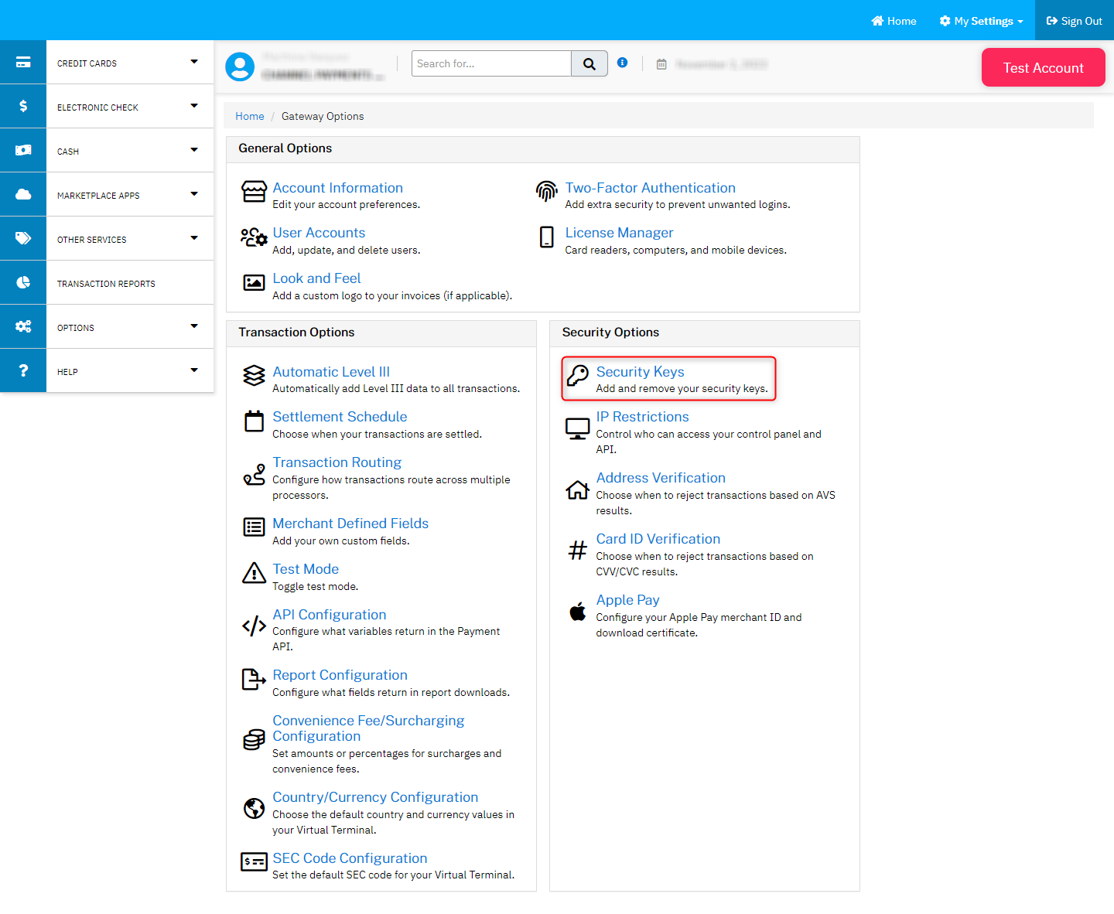
Task: Click Sign Out in top bar
Action: pos(1075,21)
